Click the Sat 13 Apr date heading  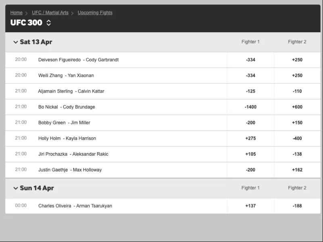pyautogui.click(x=36, y=42)
